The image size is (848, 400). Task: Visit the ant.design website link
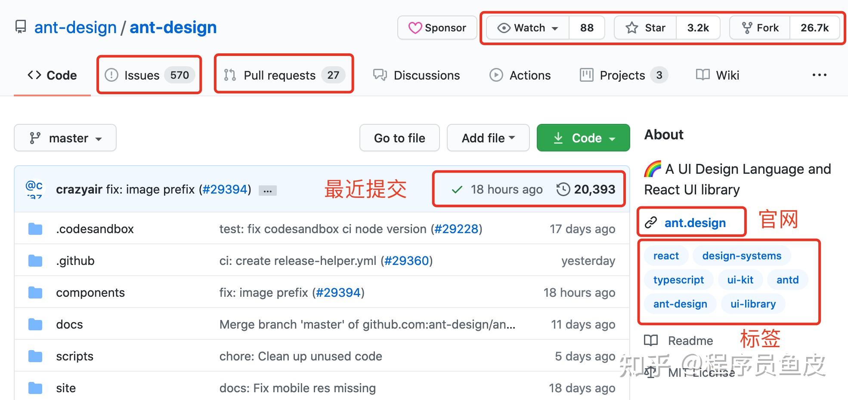coord(695,223)
